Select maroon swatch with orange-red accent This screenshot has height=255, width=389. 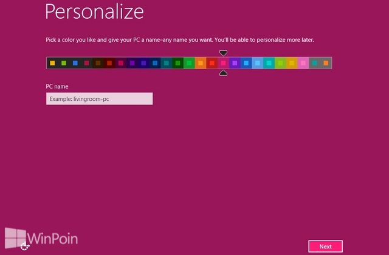tap(109, 63)
